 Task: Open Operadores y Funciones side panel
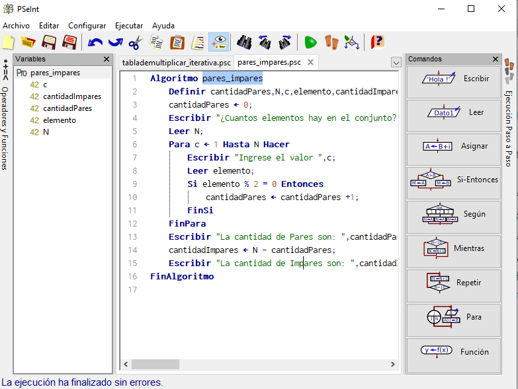[5, 116]
